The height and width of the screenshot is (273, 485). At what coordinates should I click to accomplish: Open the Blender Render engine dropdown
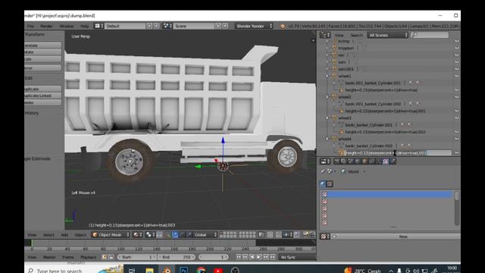point(254,26)
